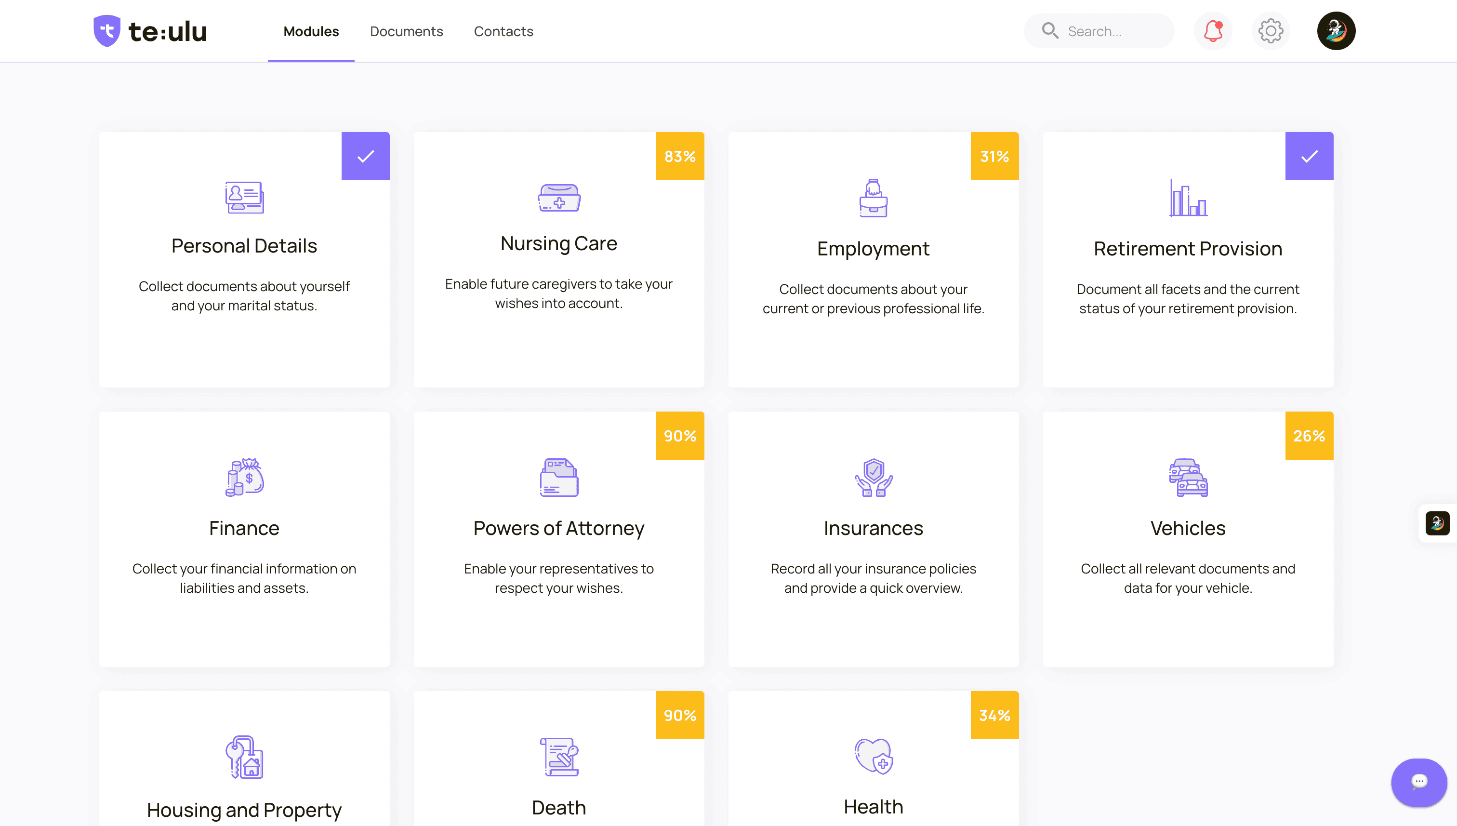Image resolution: width=1457 pixels, height=826 pixels.
Task: Click inside the search field
Action: [x=1112, y=31]
